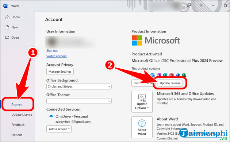This screenshot has width=230, height=142.
Task: Click the green Project app icon
Action: (184, 75)
